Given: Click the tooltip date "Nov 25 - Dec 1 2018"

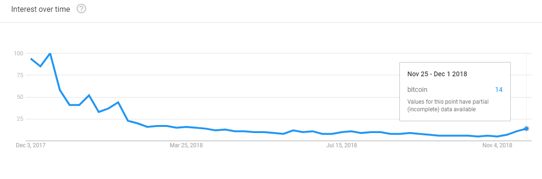Looking at the screenshot, I should pos(437,74).
